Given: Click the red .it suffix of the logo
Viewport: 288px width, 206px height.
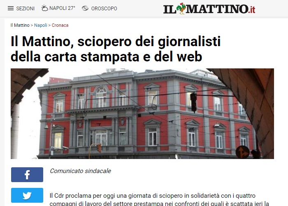Looking at the screenshot, I should [x=252, y=9].
